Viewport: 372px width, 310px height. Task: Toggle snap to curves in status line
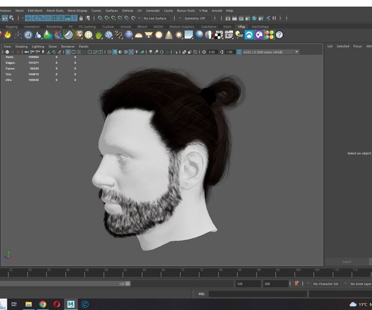point(107,18)
